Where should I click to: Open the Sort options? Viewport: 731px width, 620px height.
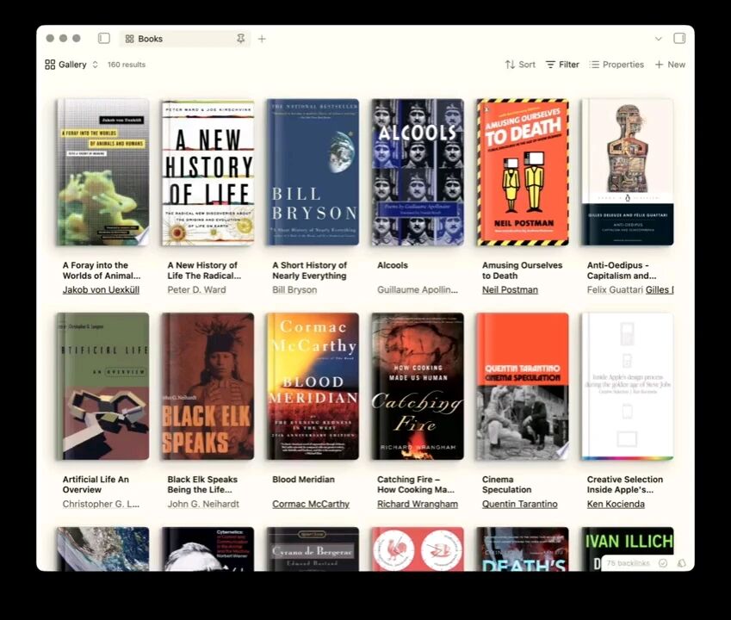point(520,65)
